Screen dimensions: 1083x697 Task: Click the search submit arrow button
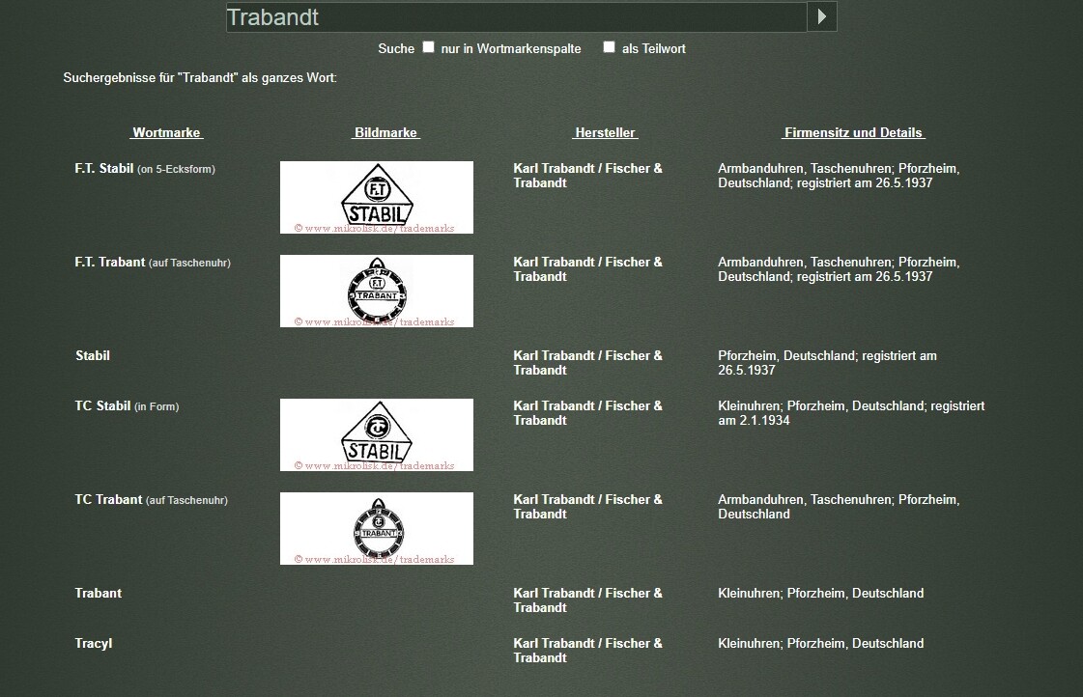pyautogui.click(x=822, y=16)
